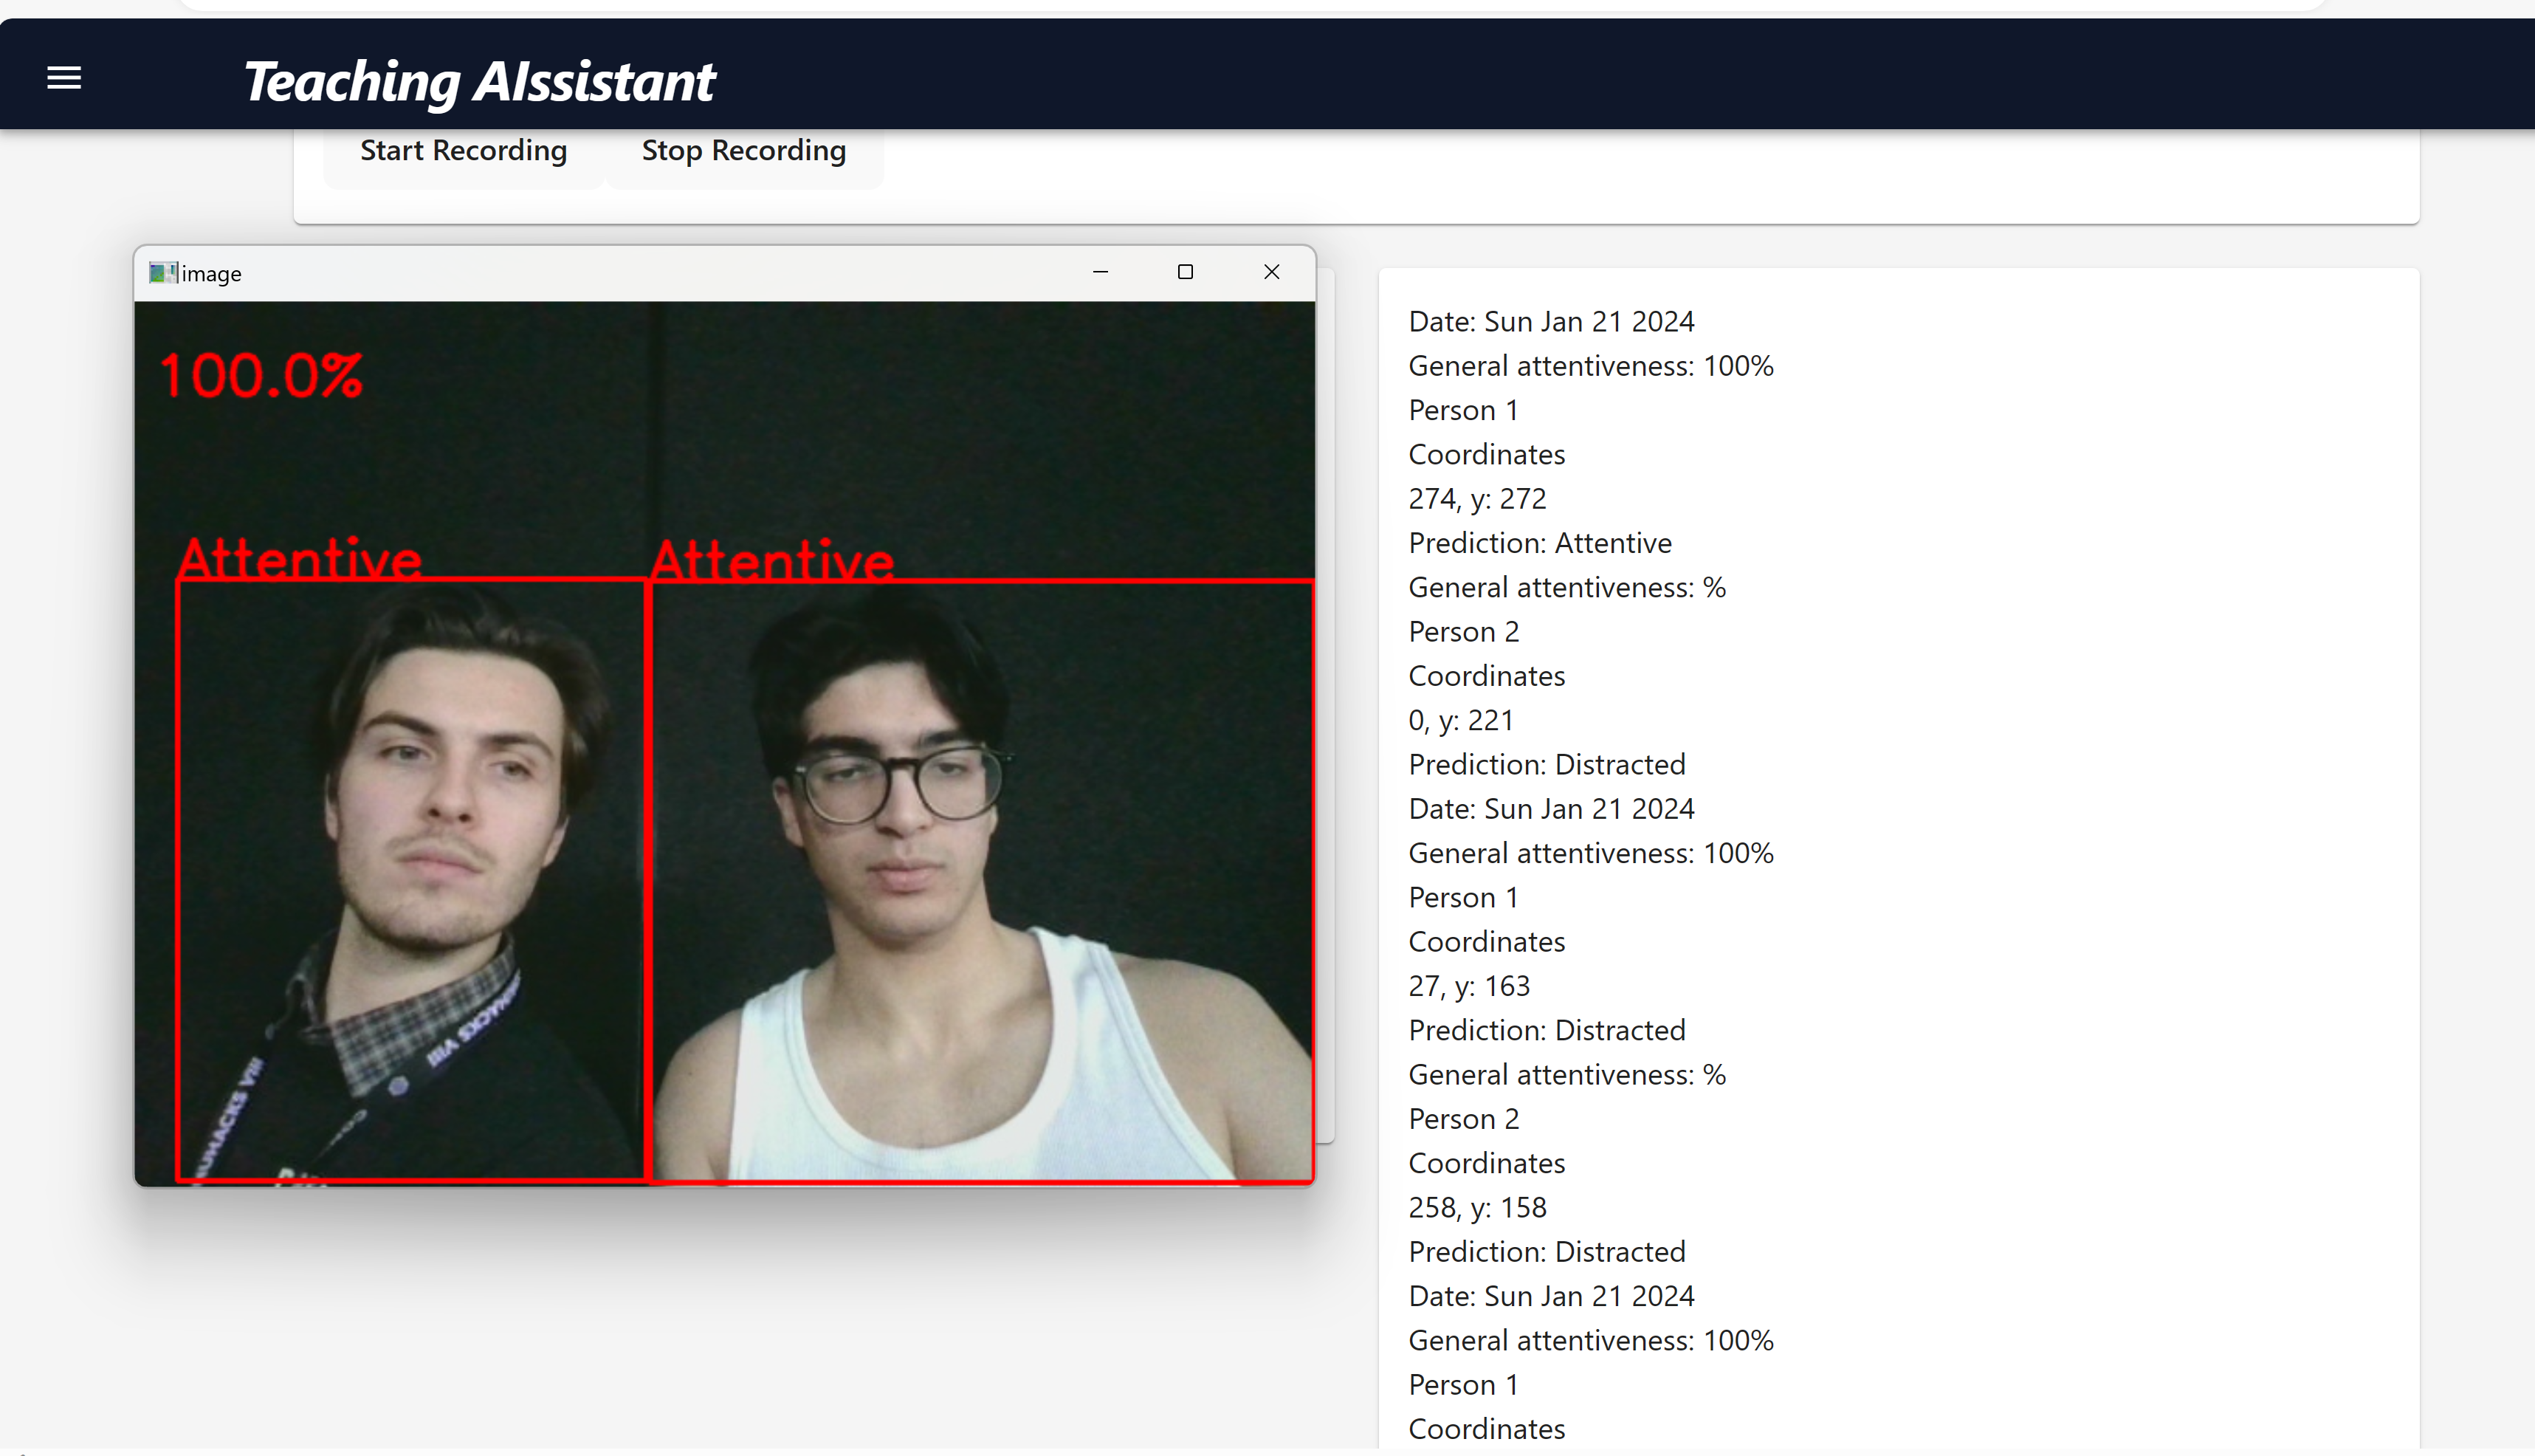Minimize the image window

1101,272
